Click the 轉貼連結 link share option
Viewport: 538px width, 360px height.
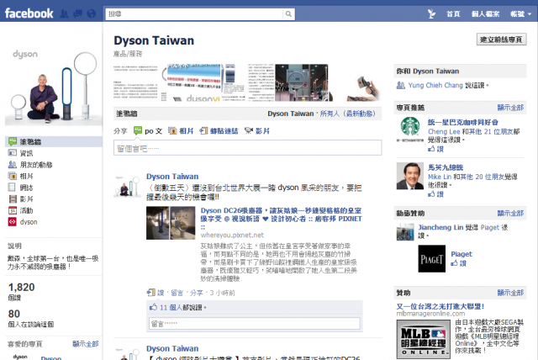[219, 130]
